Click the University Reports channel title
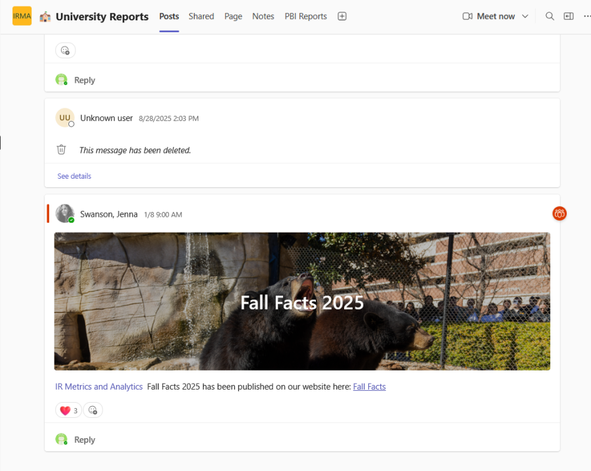Image resolution: width=591 pixels, height=471 pixels. tap(102, 16)
